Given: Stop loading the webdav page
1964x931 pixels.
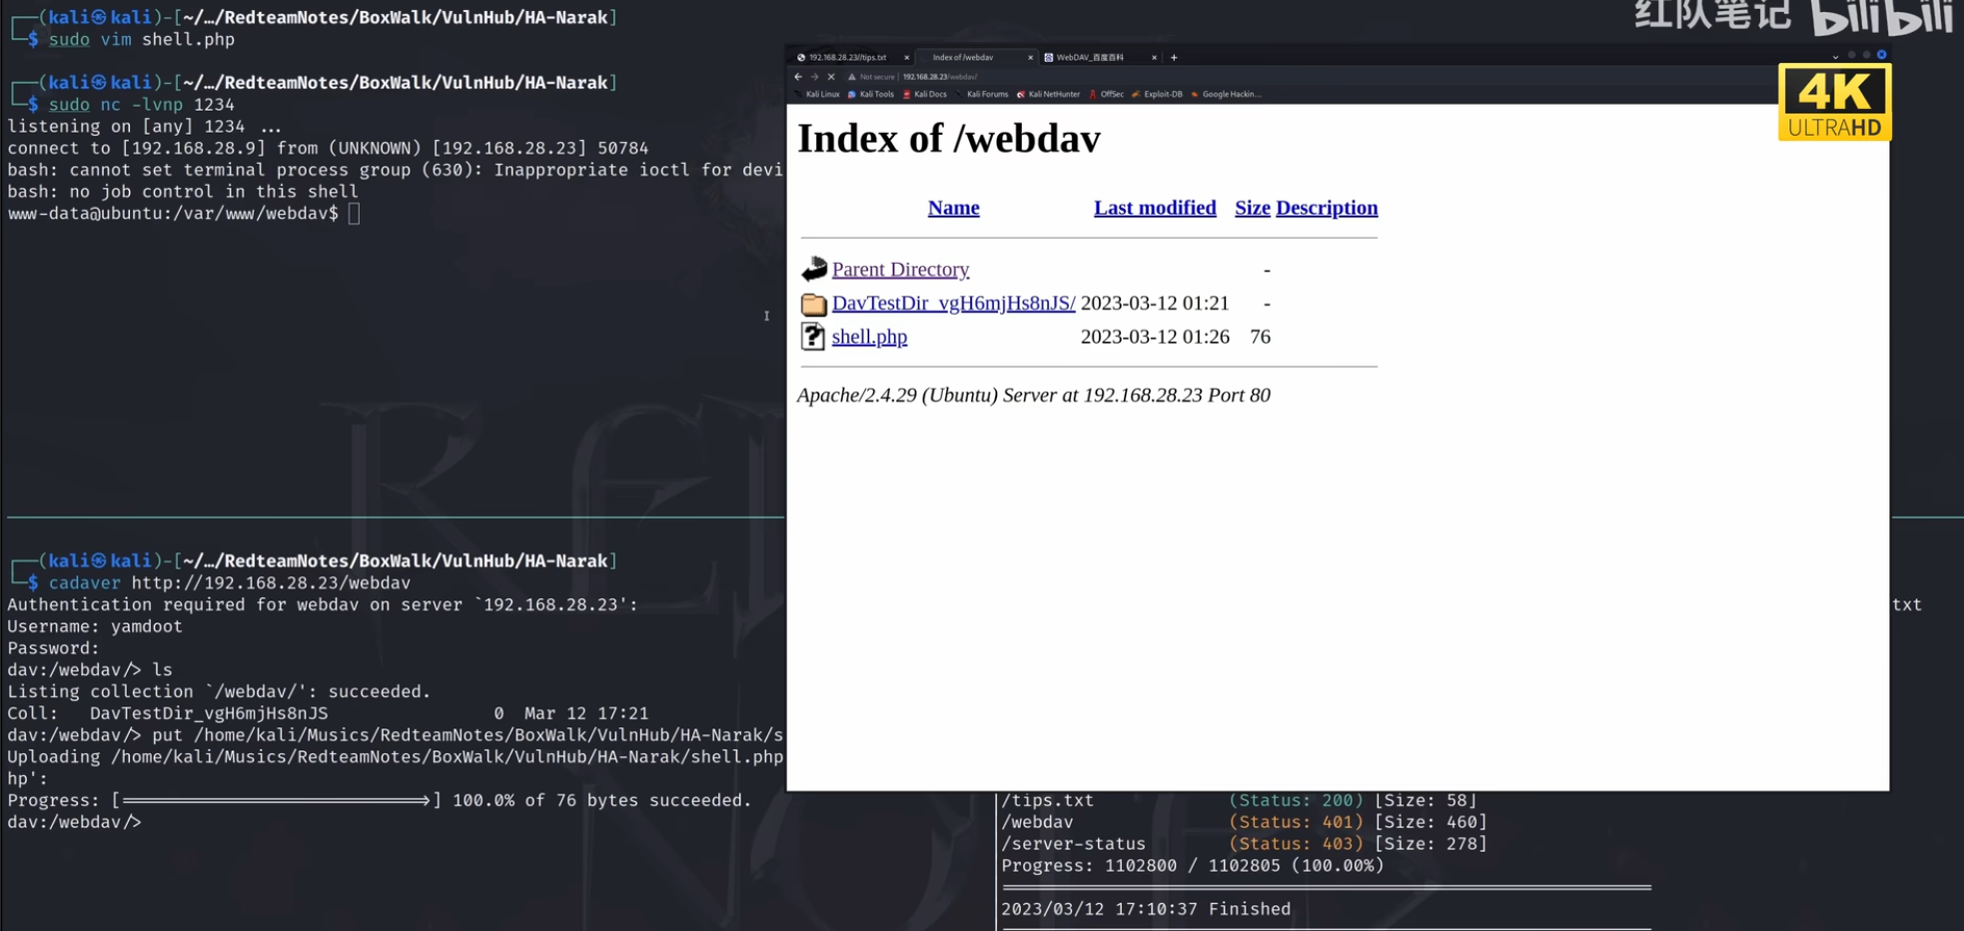Looking at the screenshot, I should (x=831, y=77).
